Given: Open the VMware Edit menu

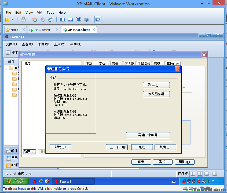Looking at the screenshot, I should 18,13.
